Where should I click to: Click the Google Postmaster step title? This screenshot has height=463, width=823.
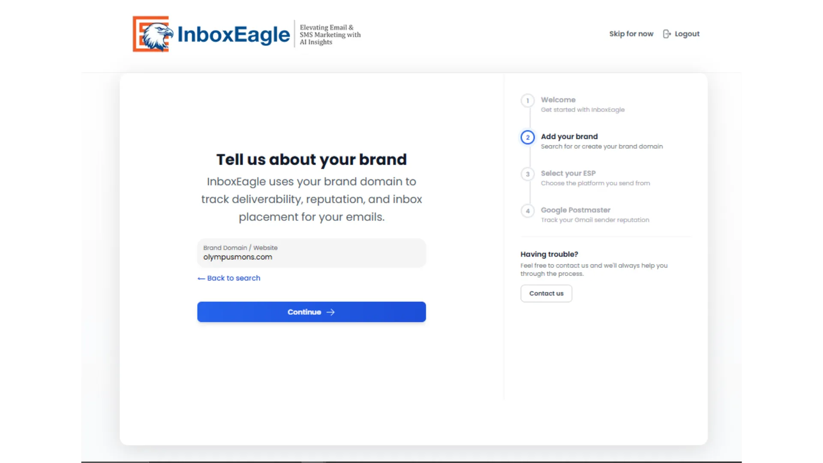(575, 210)
